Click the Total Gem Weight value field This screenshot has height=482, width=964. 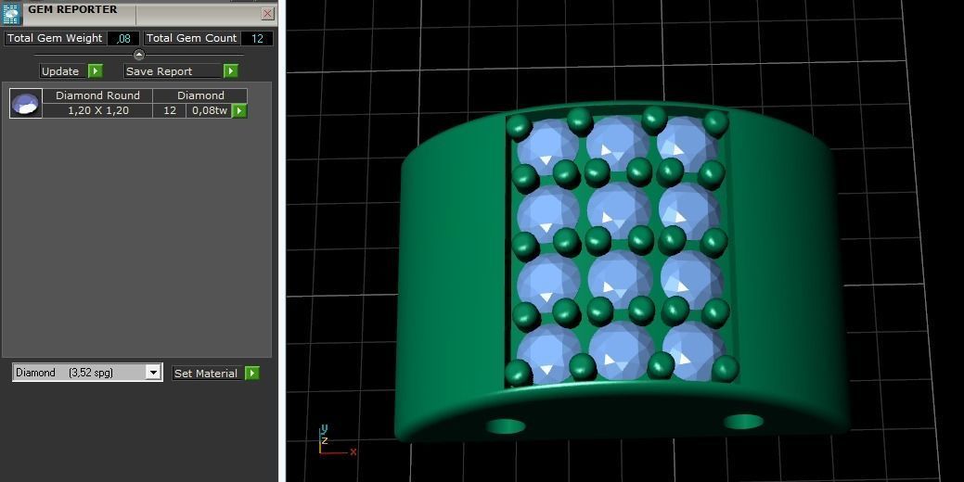pyautogui.click(x=123, y=38)
